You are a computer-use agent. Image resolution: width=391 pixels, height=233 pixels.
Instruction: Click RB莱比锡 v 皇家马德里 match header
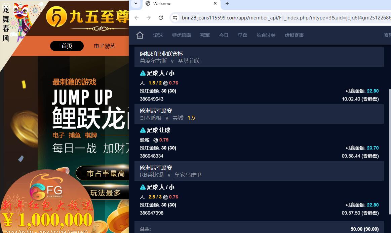click(x=259, y=171)
